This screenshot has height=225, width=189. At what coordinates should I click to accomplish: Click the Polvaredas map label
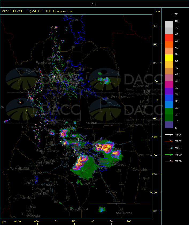[x=34, y=71]
